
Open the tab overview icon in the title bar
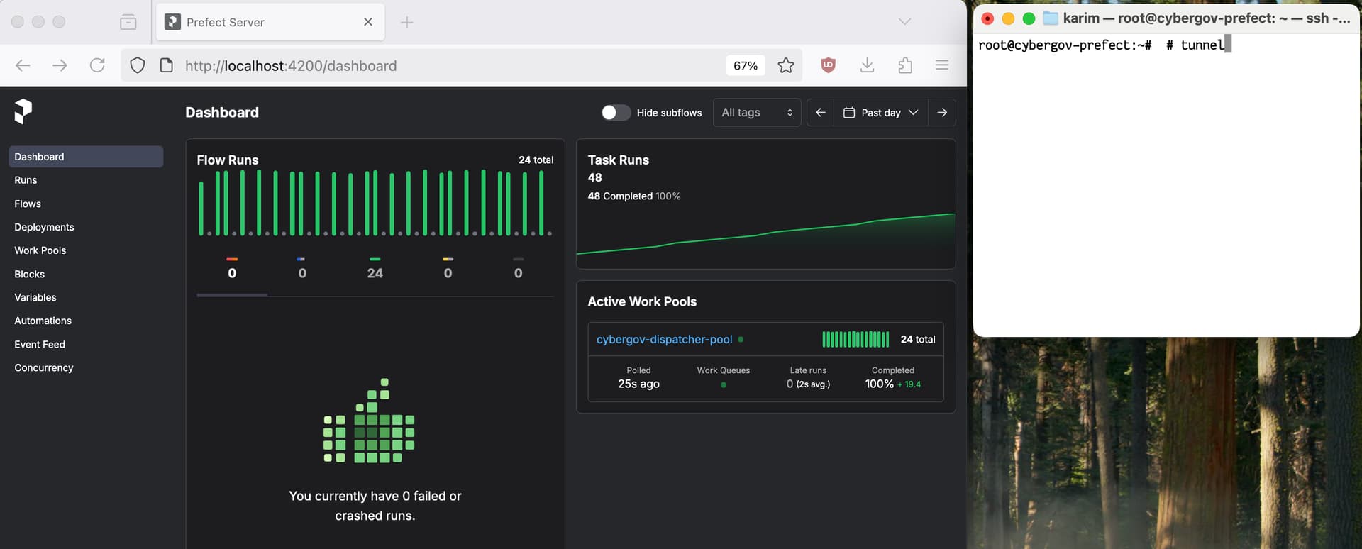click(x=128, y=22)
